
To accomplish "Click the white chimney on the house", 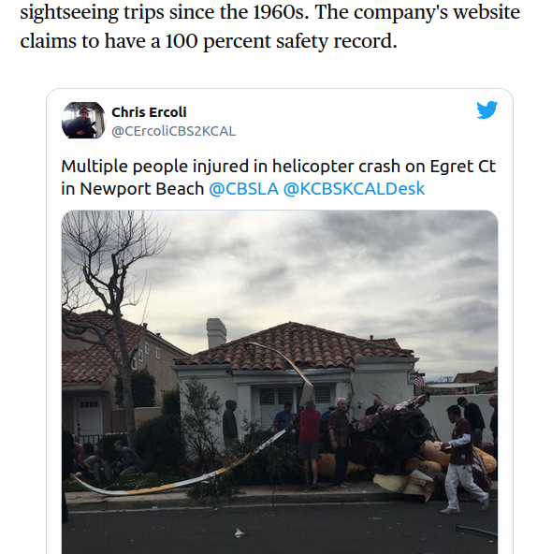I will click(x=216, y=332).
